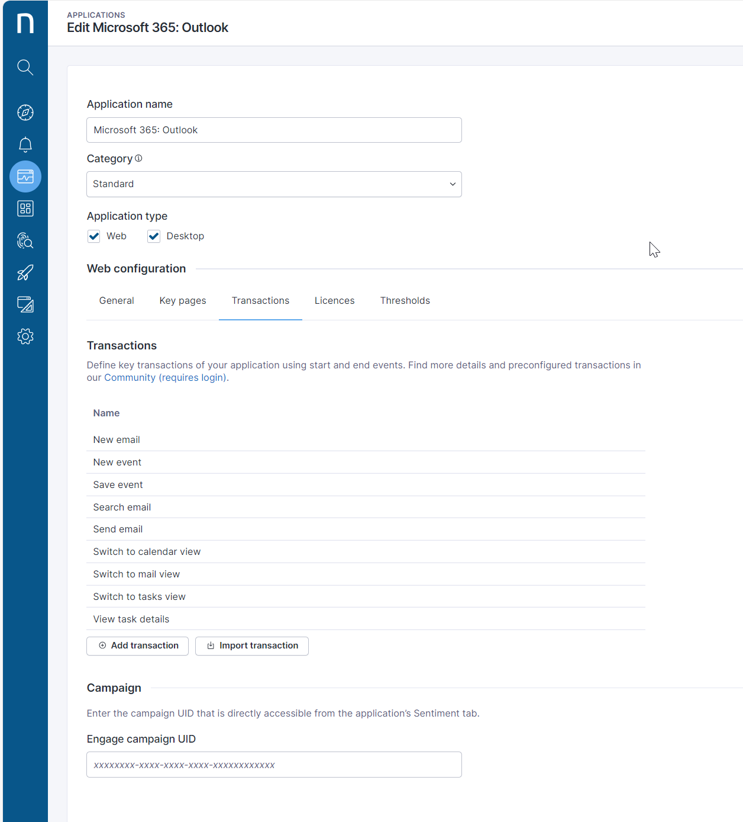This screenshot has height=822, width=743.
Task: Open the design ruler icon in sidebar
Action: pyautogui.click(x=25, y=304)
